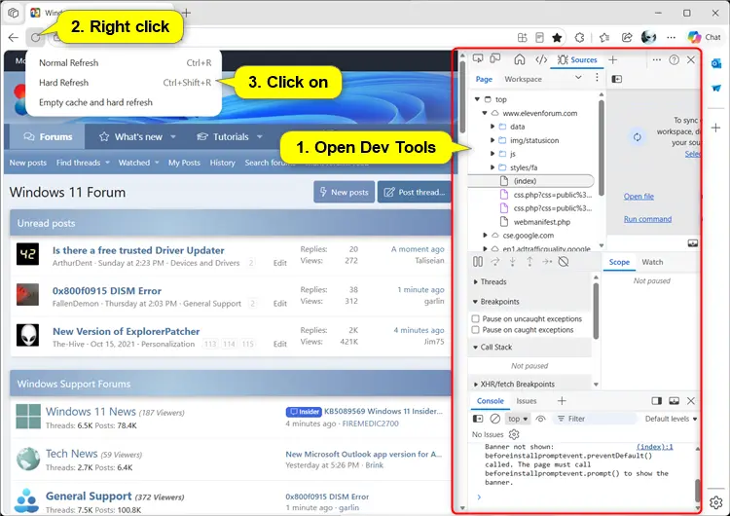Click Step out of current function
The height and width of the screenshot is (516, 730).
pos(529,262)
